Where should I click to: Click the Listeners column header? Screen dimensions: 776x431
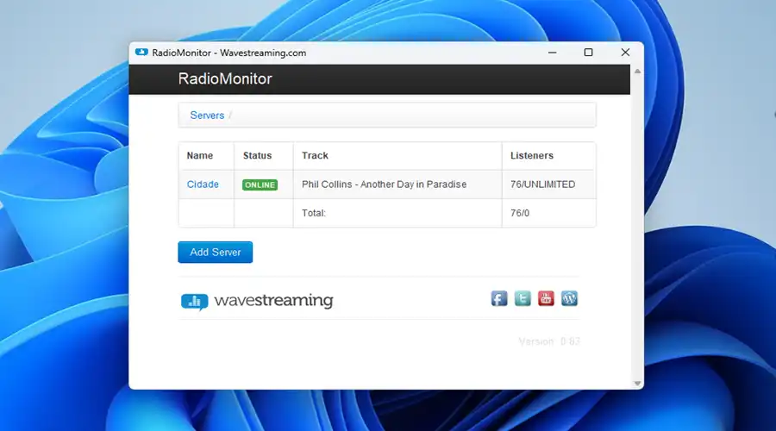point(532,155)
